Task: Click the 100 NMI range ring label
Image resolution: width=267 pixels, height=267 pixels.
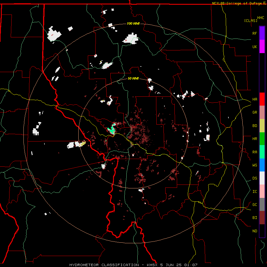Action: click(133, 23)
